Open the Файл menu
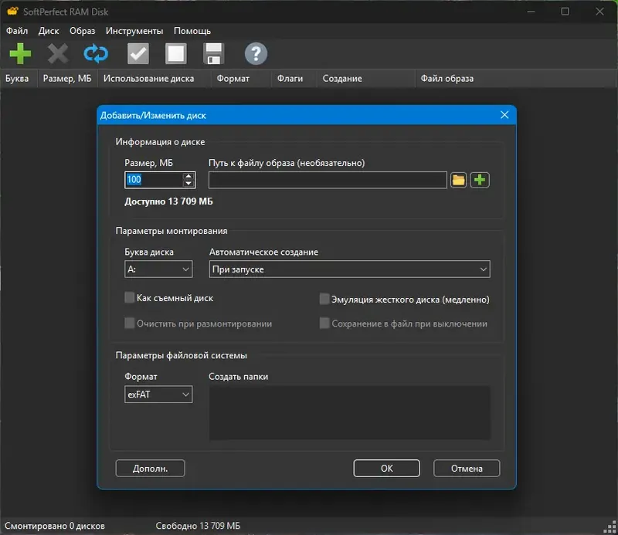This screenshot has width=618, height=535. click(17, 31)
